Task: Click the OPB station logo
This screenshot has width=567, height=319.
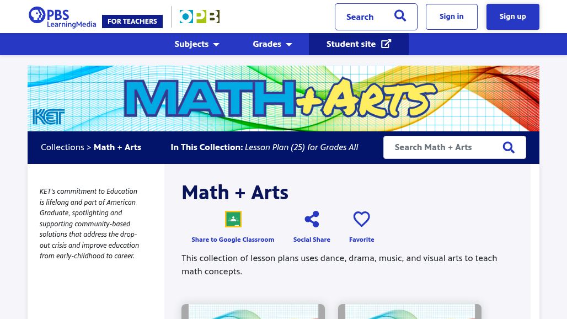Action: coord(199,17)
